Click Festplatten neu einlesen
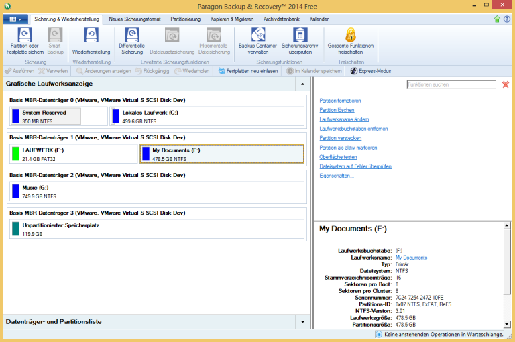Image resolution: width=515 pixels, height=342 pixels. pyautogui.click(x=248, y=71)
